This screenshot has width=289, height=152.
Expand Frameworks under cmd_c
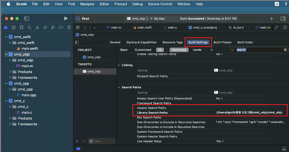[x=10, y=124]
